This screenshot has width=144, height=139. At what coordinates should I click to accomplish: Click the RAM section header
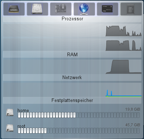pyautogui.click(x=72, y=54)
